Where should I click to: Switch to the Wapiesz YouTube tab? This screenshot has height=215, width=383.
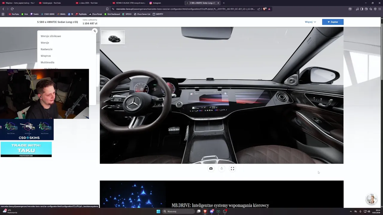tap(18, 3)
